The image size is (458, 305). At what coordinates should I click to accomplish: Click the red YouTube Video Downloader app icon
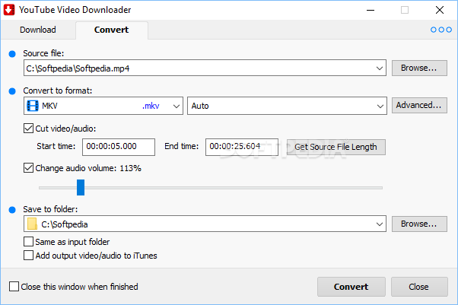point(9,10)
